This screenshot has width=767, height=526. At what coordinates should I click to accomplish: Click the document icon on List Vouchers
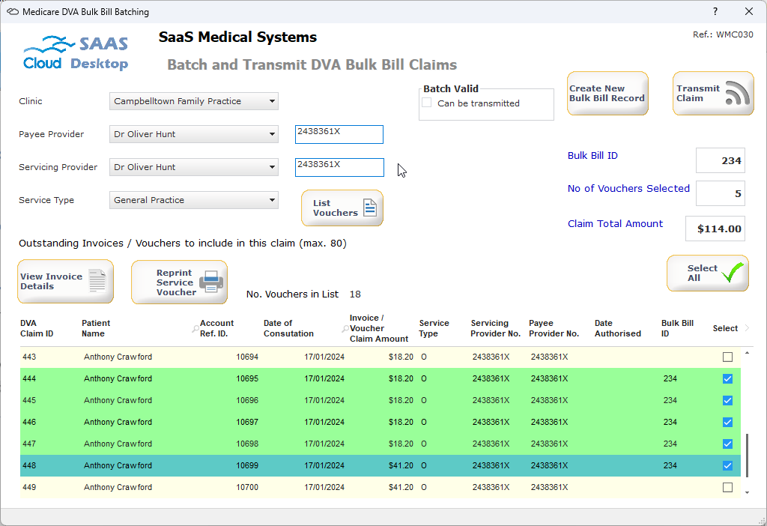pyautogui.click(x=370, y=208)
